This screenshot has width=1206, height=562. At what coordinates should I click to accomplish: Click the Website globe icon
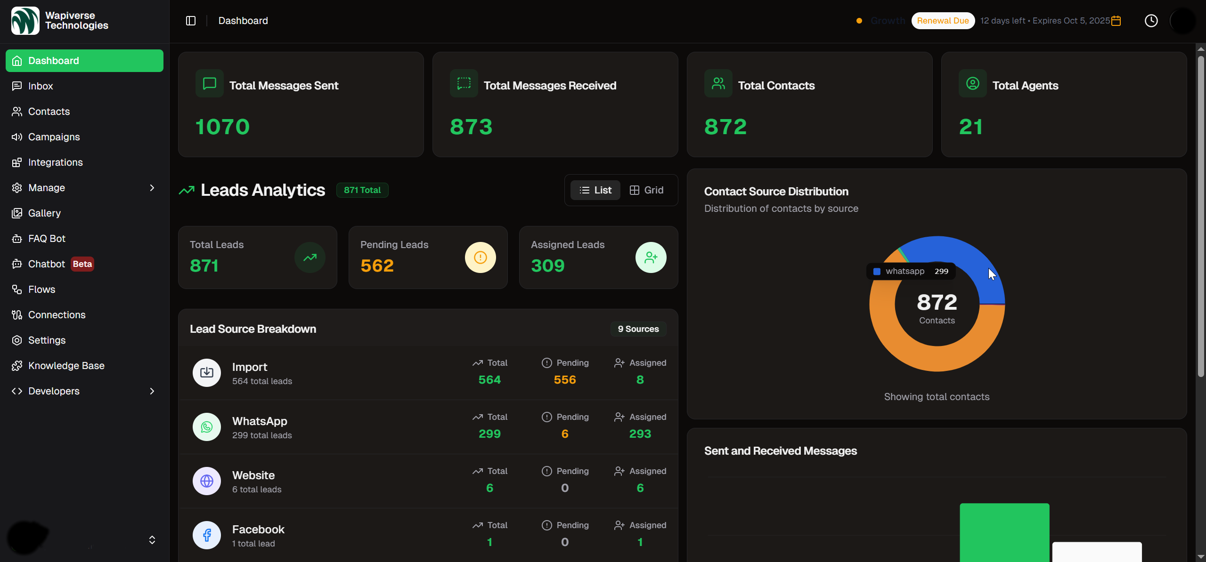coord(206,481)
